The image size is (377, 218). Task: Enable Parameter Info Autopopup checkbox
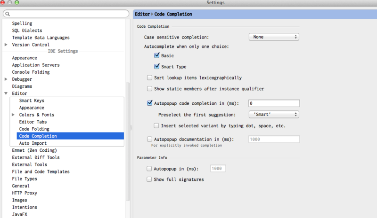(x=149, y=169)
